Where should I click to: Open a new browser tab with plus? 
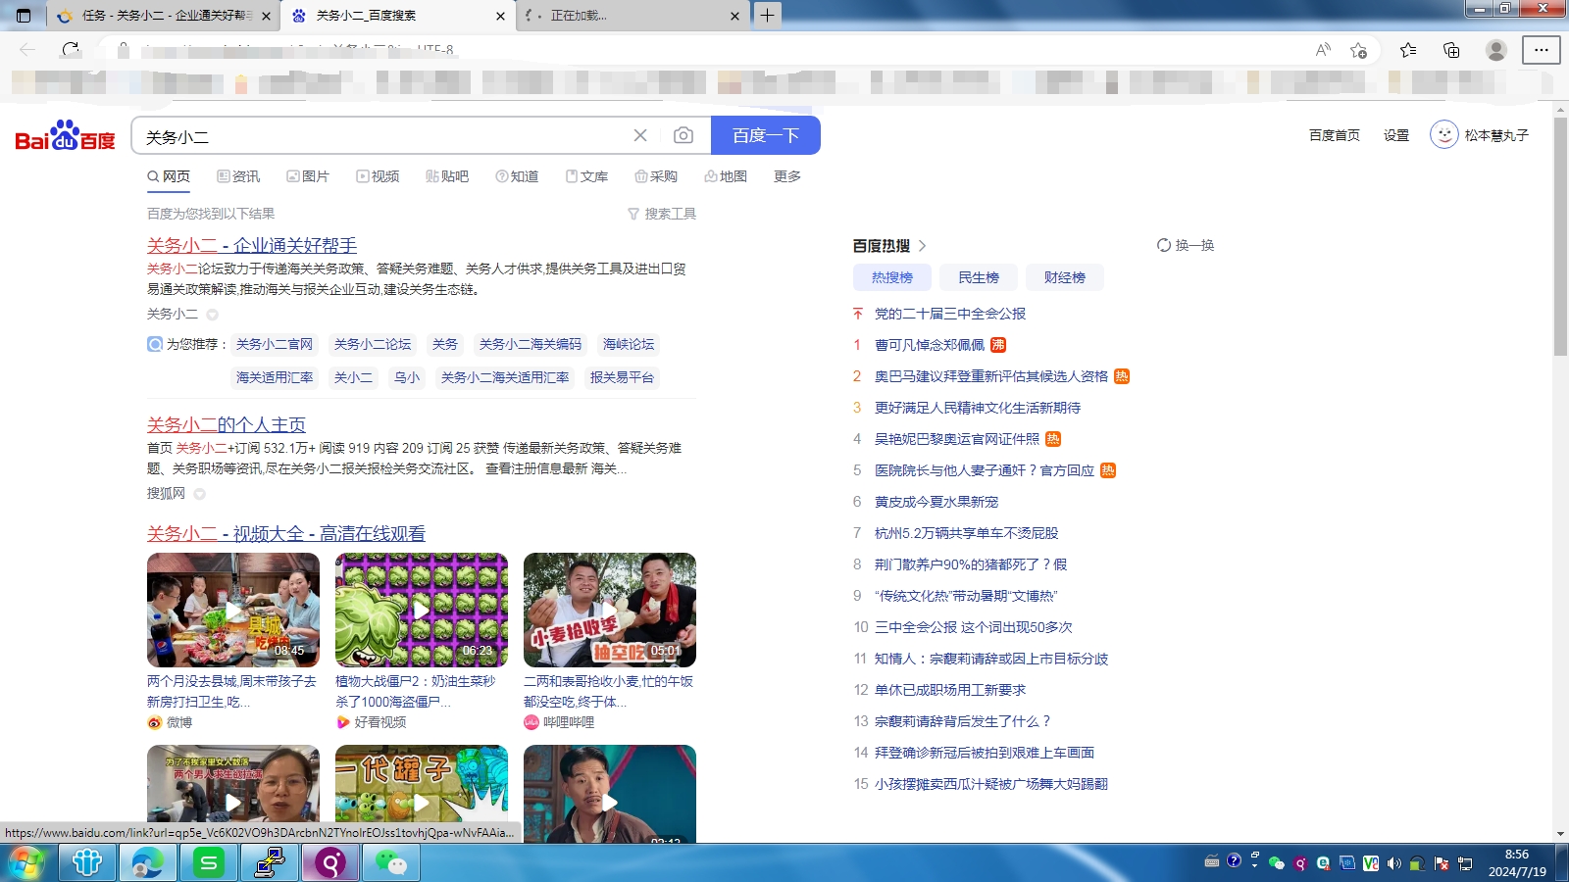click(767, 15)
